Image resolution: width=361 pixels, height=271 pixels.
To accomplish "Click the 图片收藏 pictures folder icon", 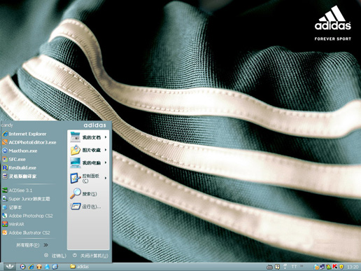I will click(76, 150).
